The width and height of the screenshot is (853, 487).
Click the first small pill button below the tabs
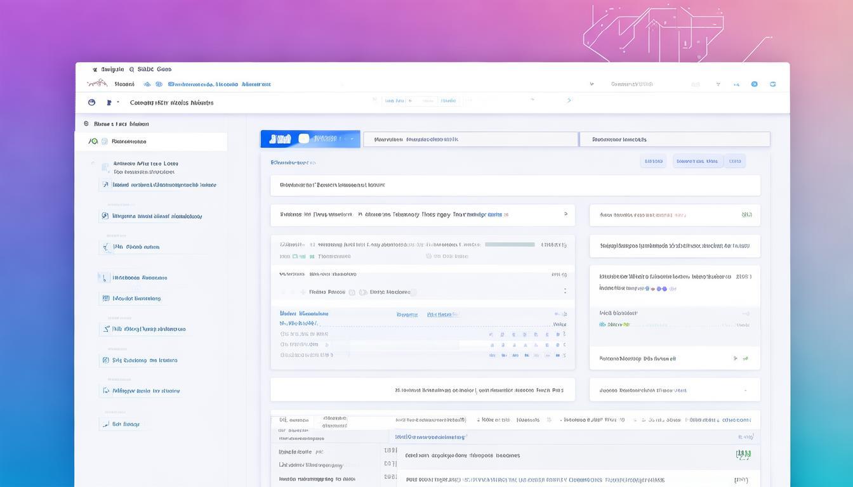pyautogui.click(x=652, y=161)
